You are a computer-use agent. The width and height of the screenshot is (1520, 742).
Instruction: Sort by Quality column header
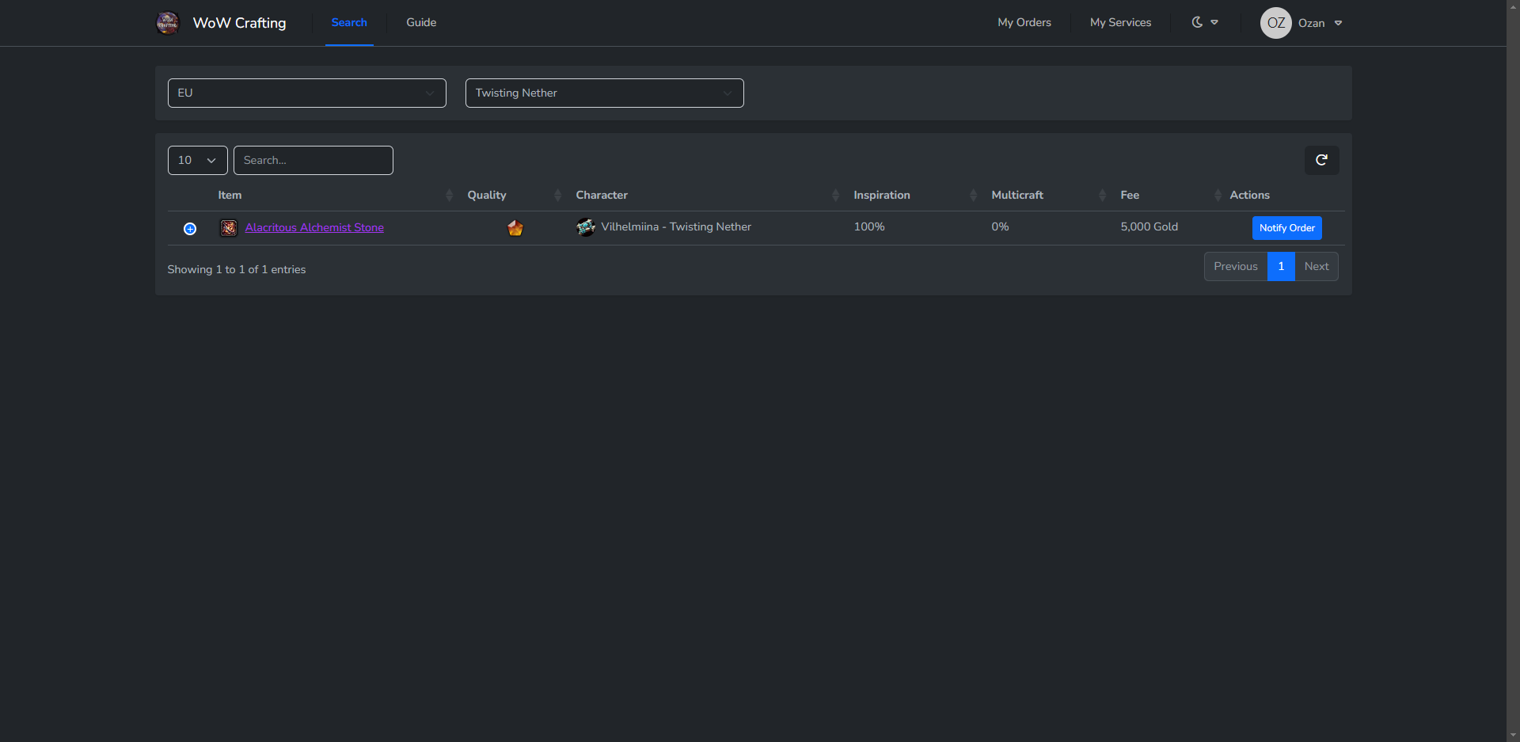coord(515,195)
